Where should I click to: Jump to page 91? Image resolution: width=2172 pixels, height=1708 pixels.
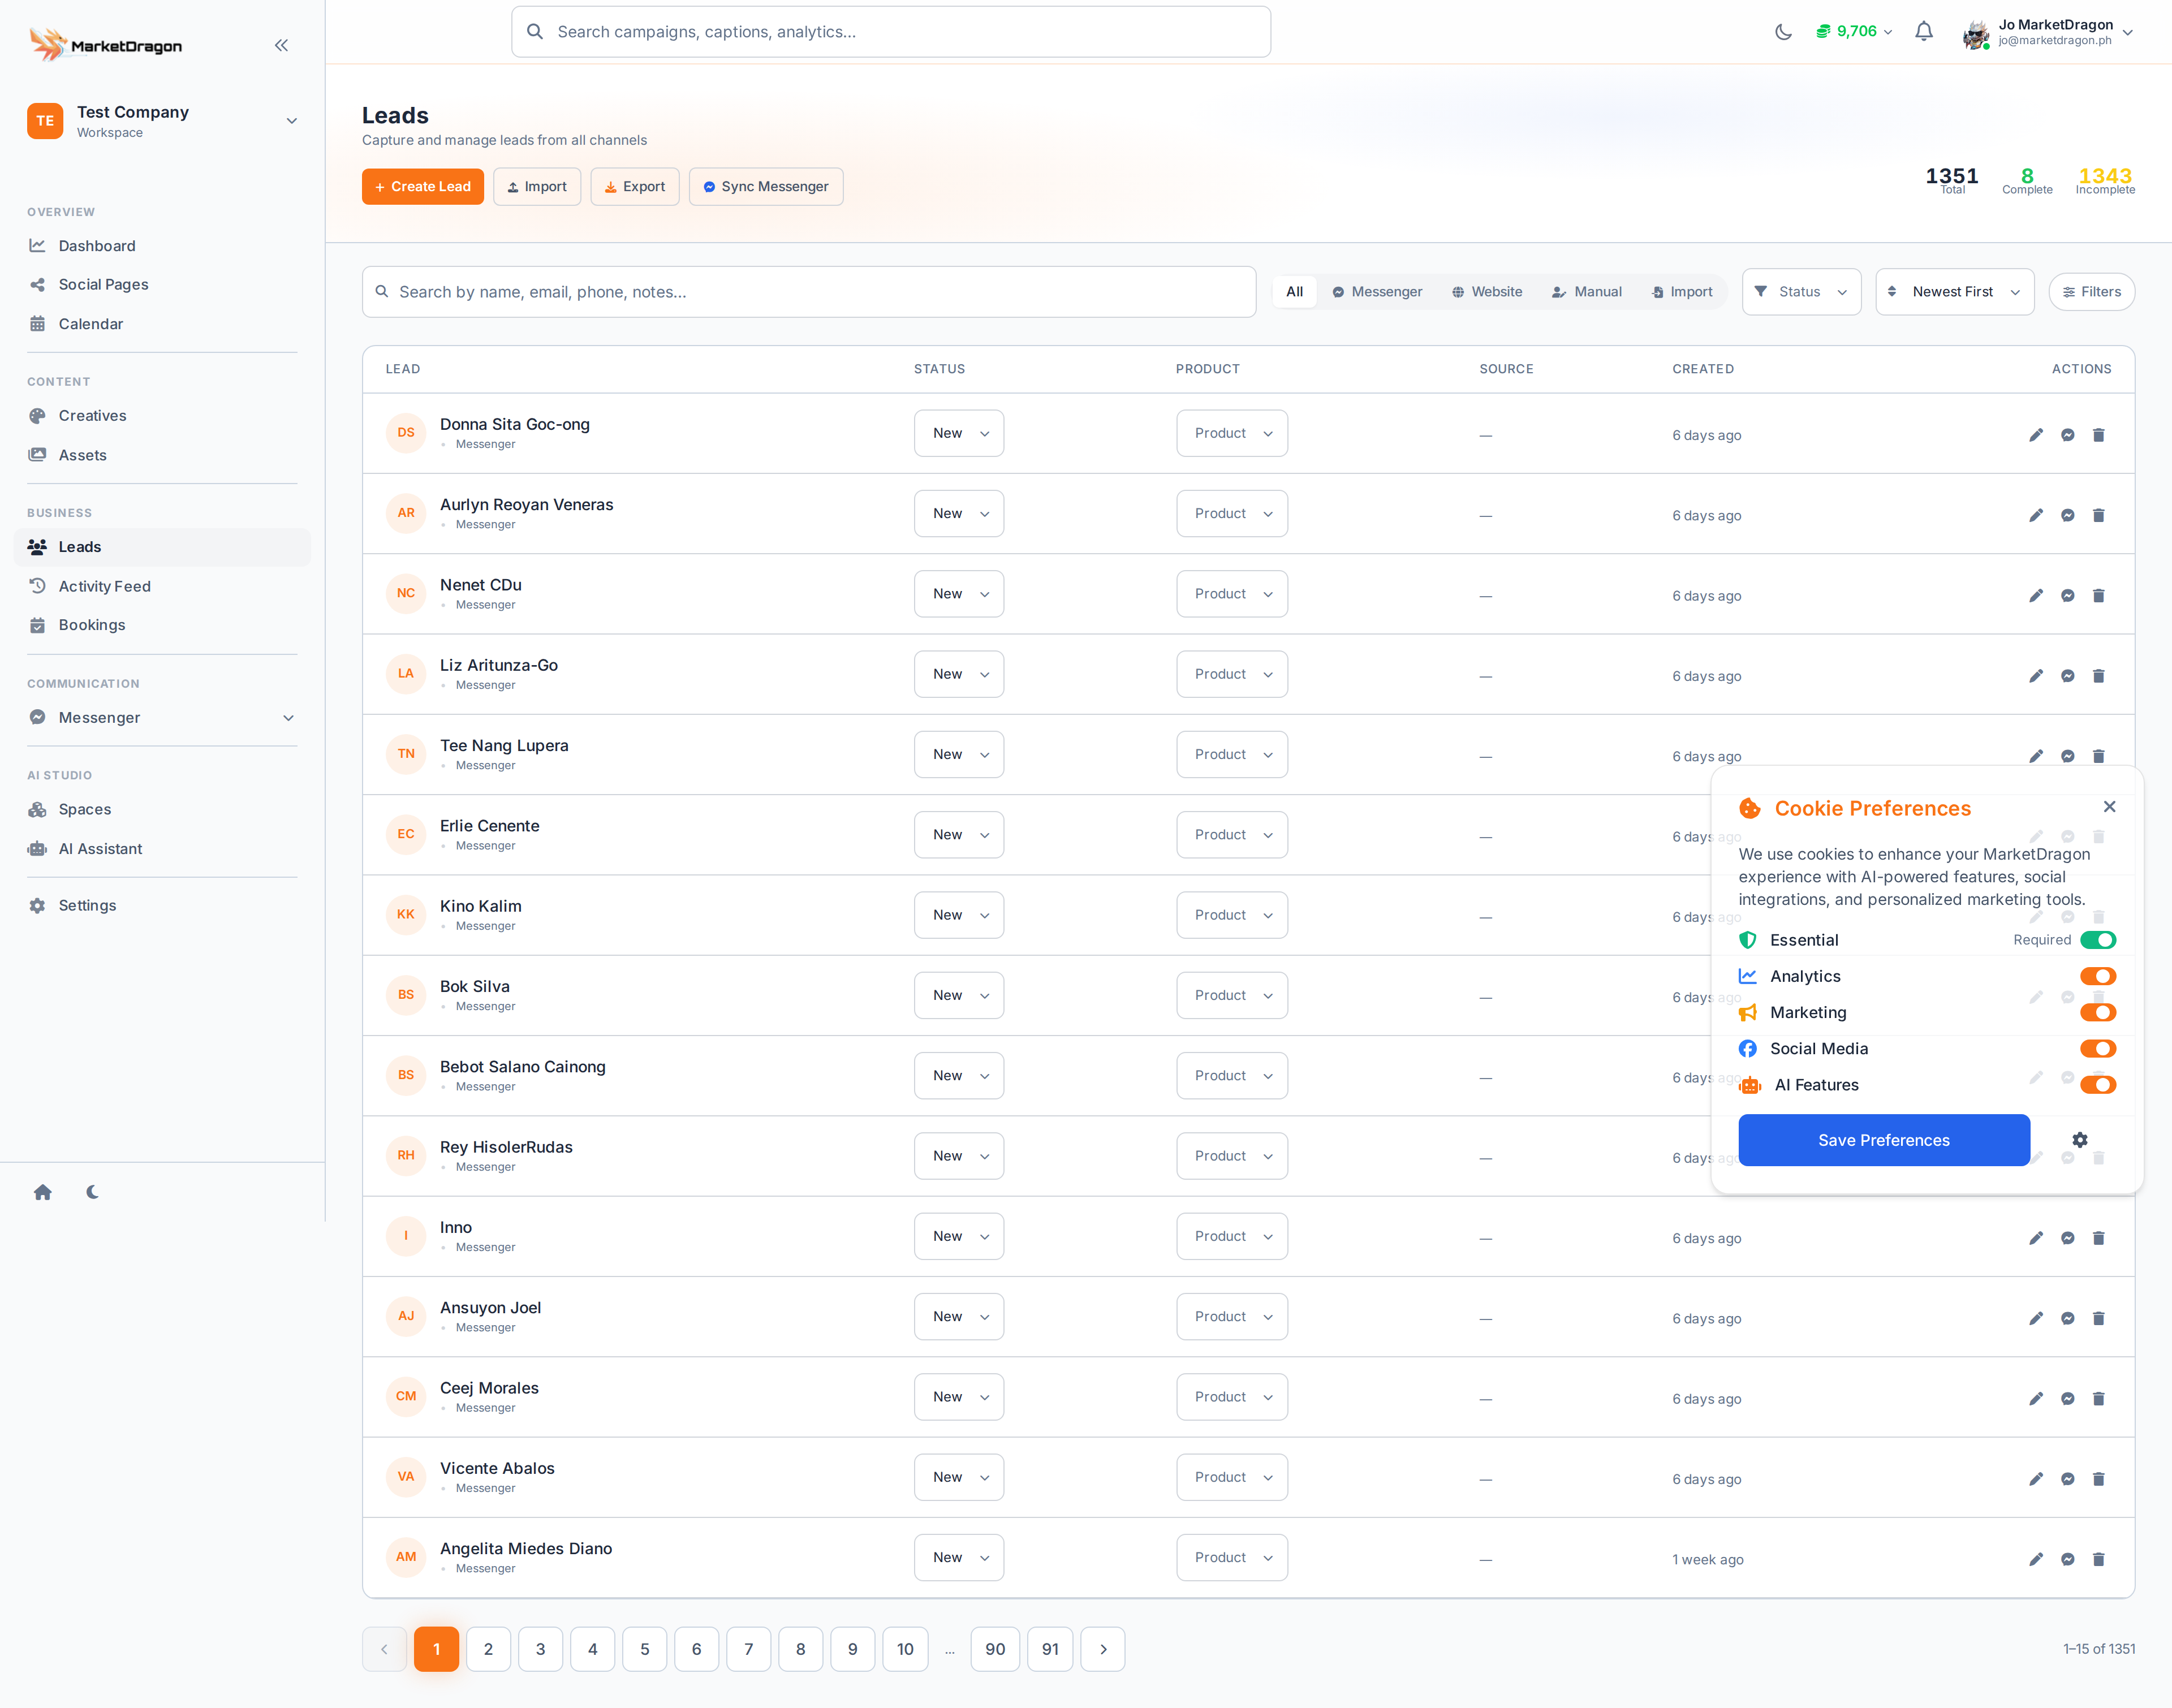[x=1050, y=1649]
